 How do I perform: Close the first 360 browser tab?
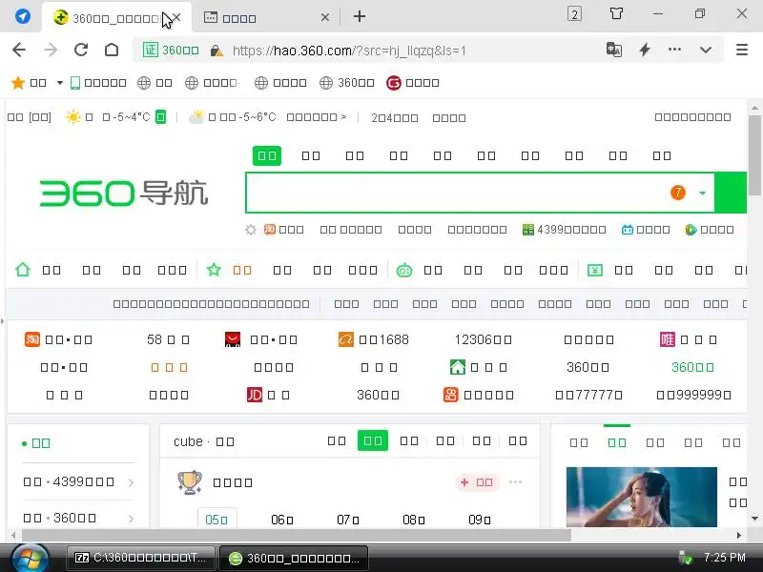(176, 17)
